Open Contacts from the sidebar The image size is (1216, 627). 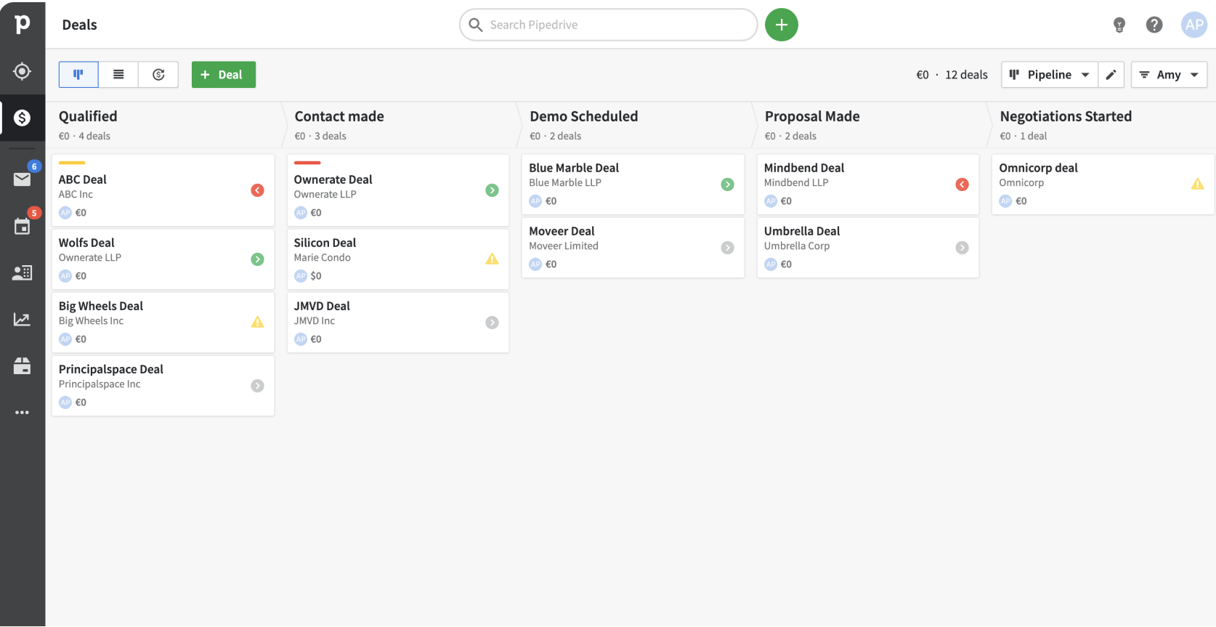22,272
